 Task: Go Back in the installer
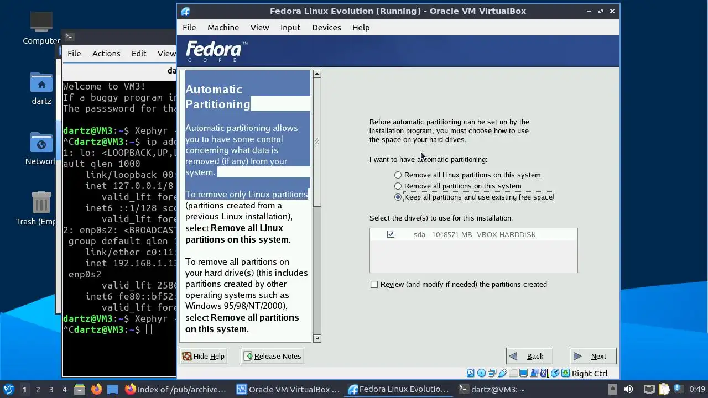point(529,356)
